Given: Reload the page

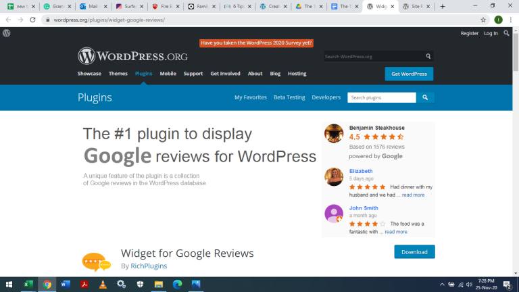Looking at the screenshot, I should coord(32,20).
